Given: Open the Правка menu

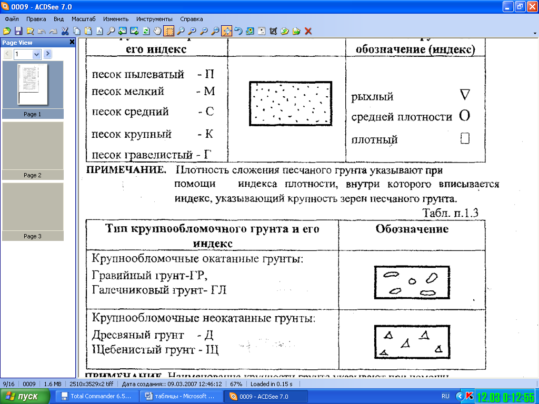Looking at the screenshot, I should click(x=36, y=19).
